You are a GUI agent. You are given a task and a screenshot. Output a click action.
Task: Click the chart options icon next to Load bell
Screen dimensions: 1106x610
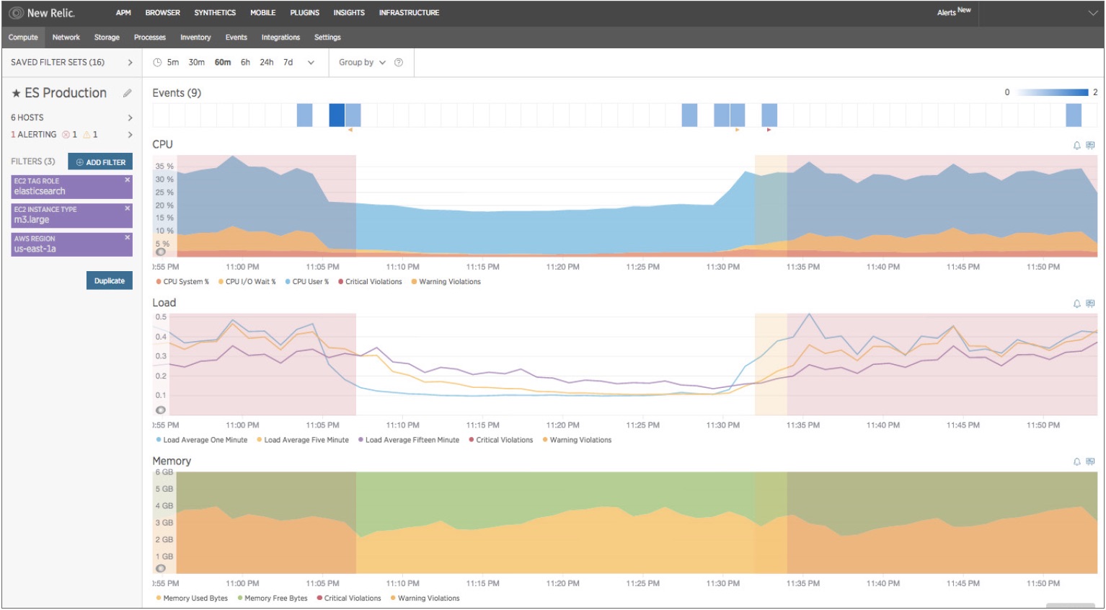coord(1090,304)
